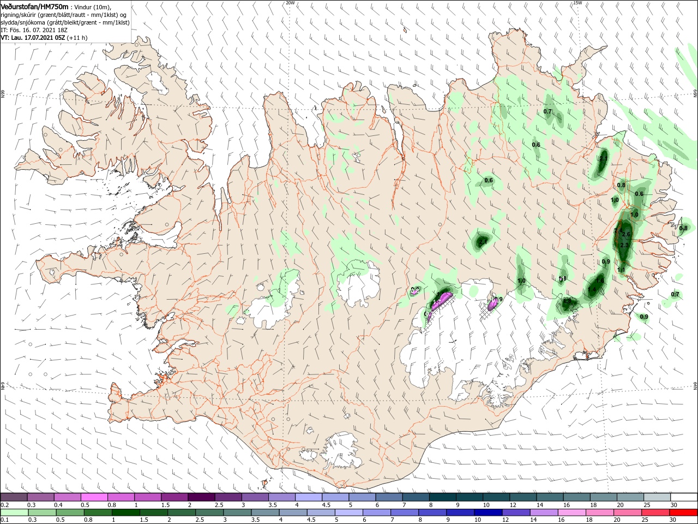Click the '1.1' precipitation value on the map
The height and width of the screenshot is (524, 698).
click(x=621, y=270)
